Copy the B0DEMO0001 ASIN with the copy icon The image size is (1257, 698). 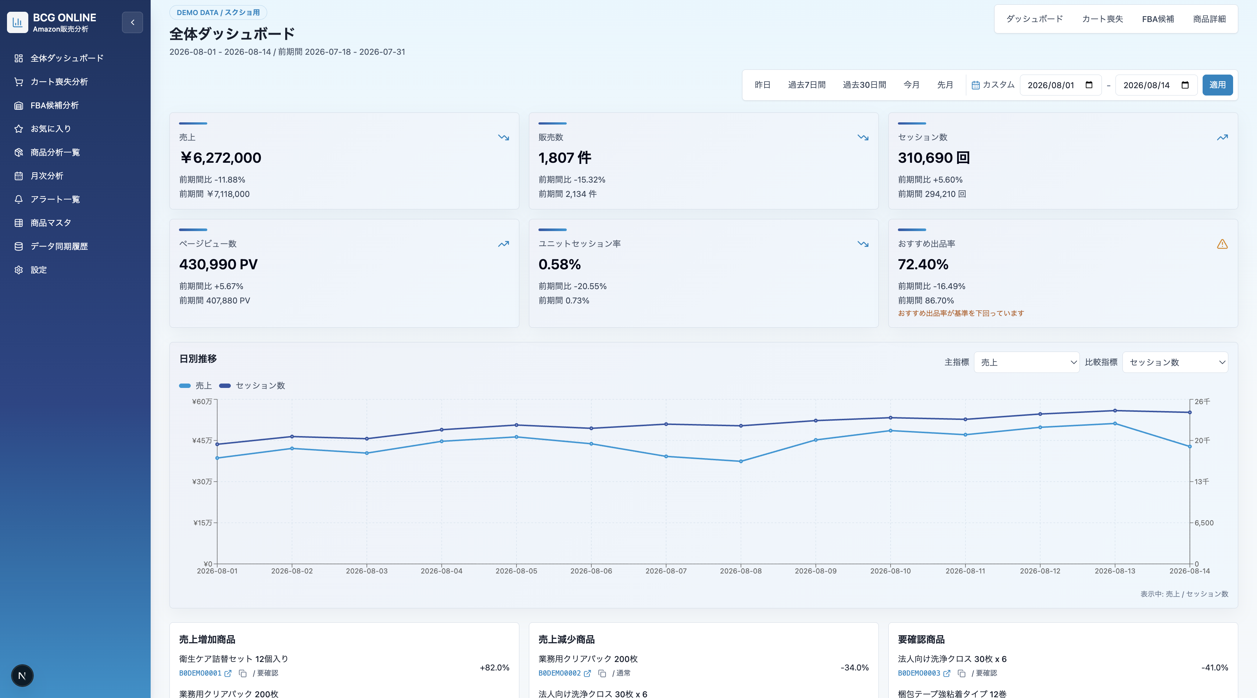click(243, 674)
